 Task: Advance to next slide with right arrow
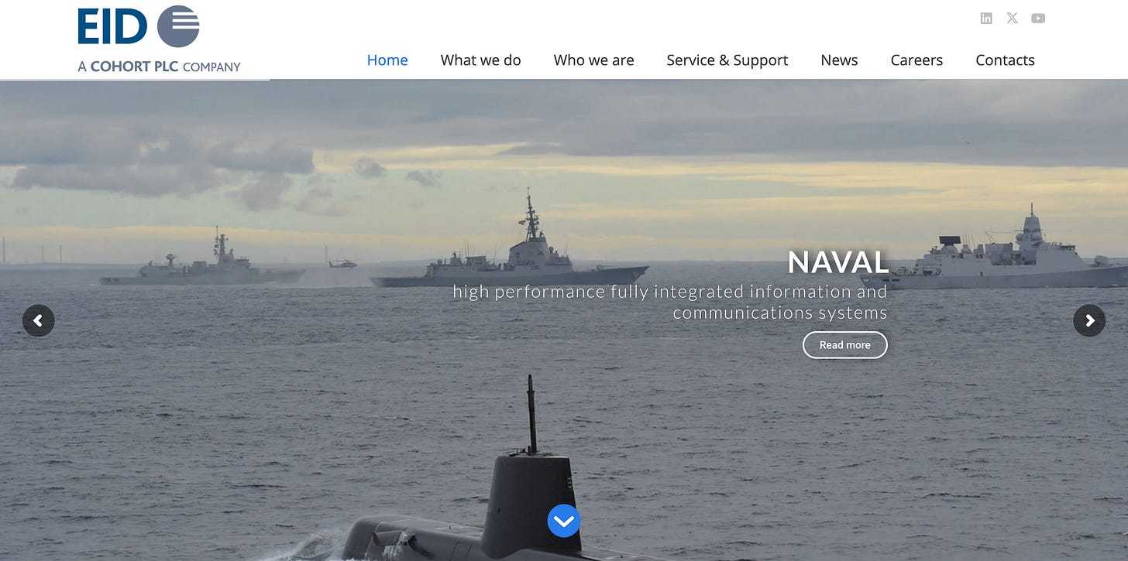pos(1089,320)
